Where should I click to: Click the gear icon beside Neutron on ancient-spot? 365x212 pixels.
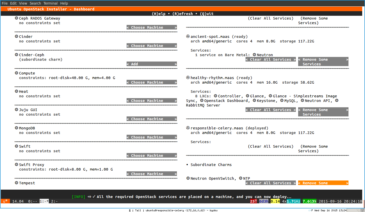254,55
